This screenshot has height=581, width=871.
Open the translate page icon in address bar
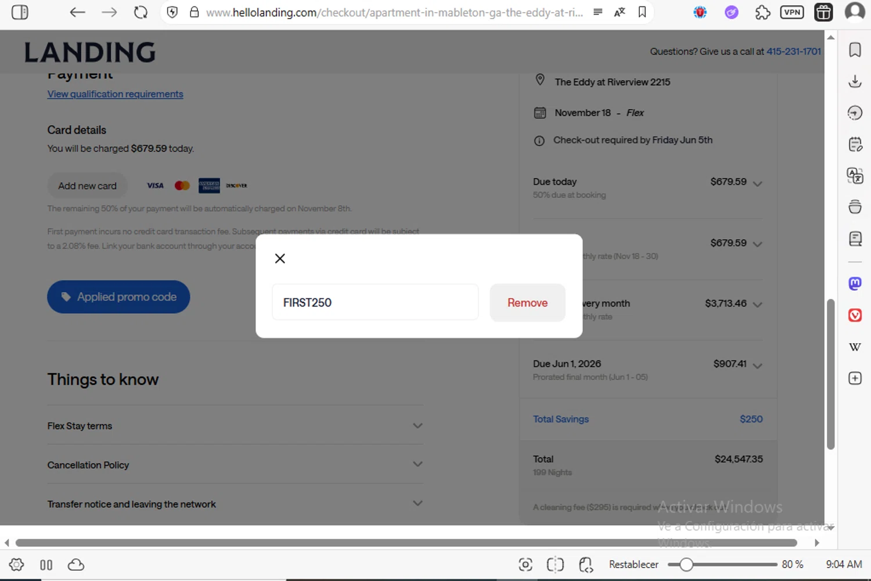[620, 12]
